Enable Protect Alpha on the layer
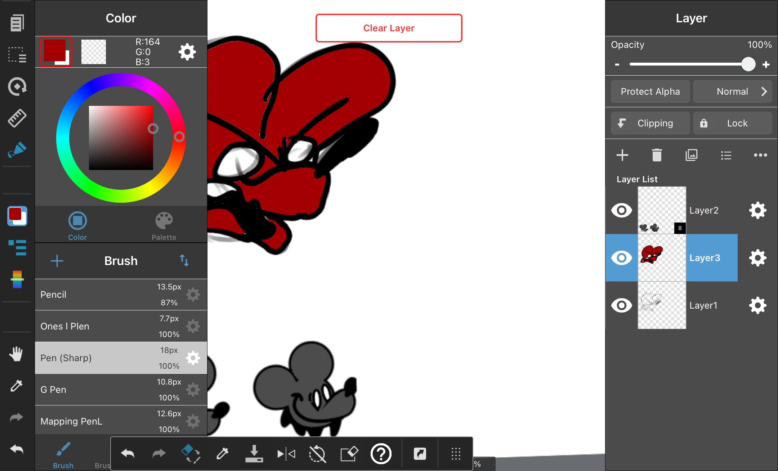778x471 pixels. pyautogui.click(x=650, y=91)
